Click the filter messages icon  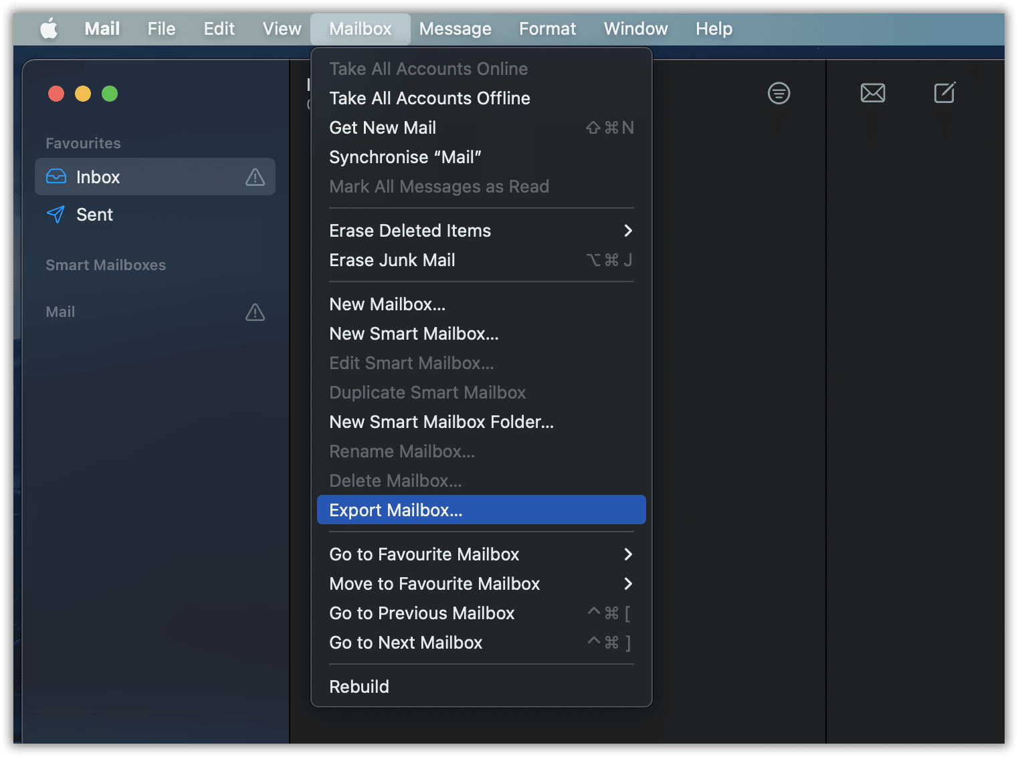pyautogui.click(x=779, y=93)
